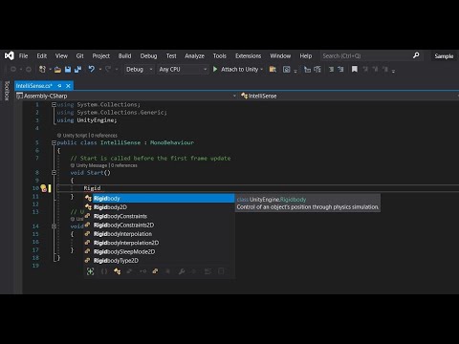The width and height of the screenshot is (459, 344).
Task: Select RigidbodyInterpolation in the completion list
Action: tap(160, 234)
